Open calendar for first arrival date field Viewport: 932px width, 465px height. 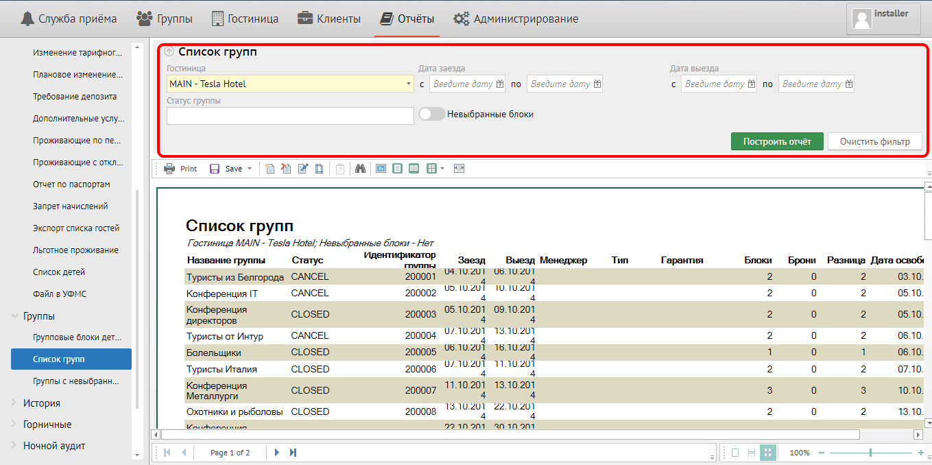click(500, 84)
